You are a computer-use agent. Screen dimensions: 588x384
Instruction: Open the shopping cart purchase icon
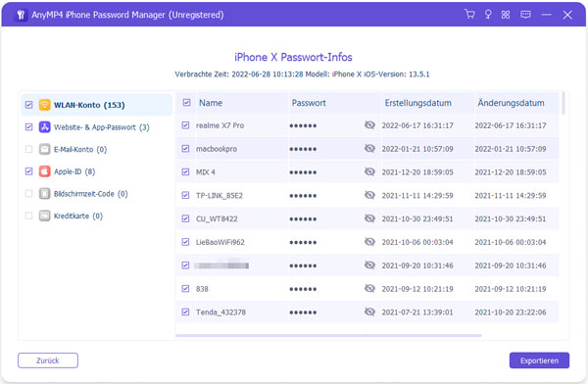click(x=469, y=15)
